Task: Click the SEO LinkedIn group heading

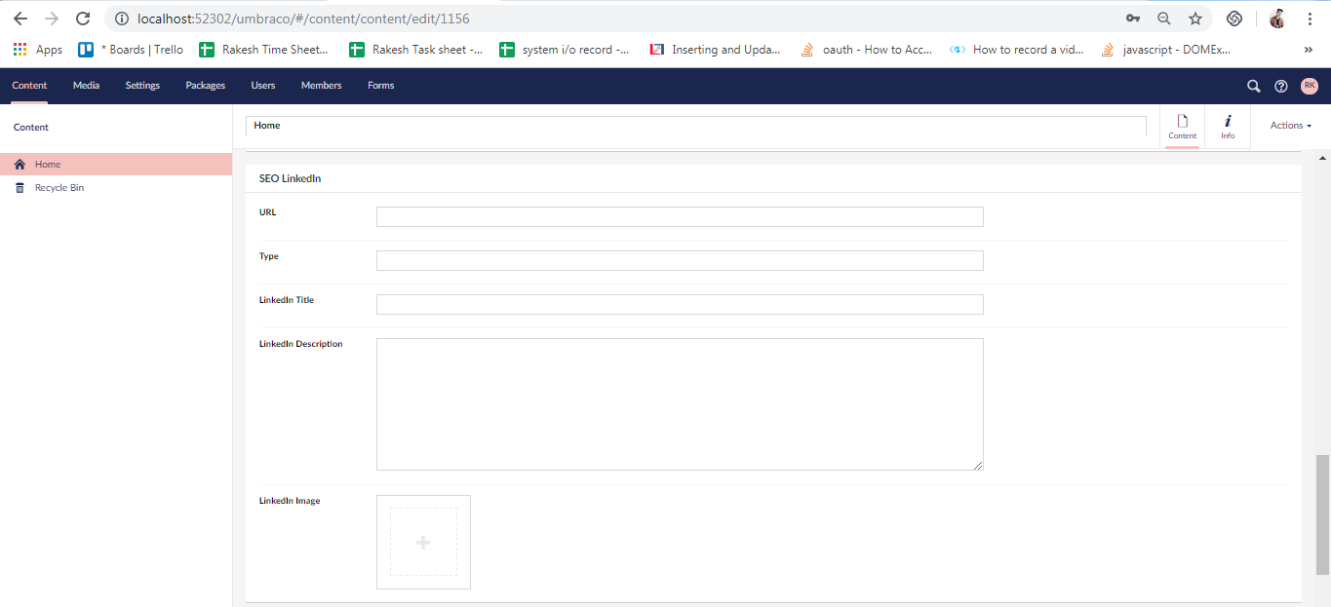Action: pyautogui.click(x=290, y=179)
